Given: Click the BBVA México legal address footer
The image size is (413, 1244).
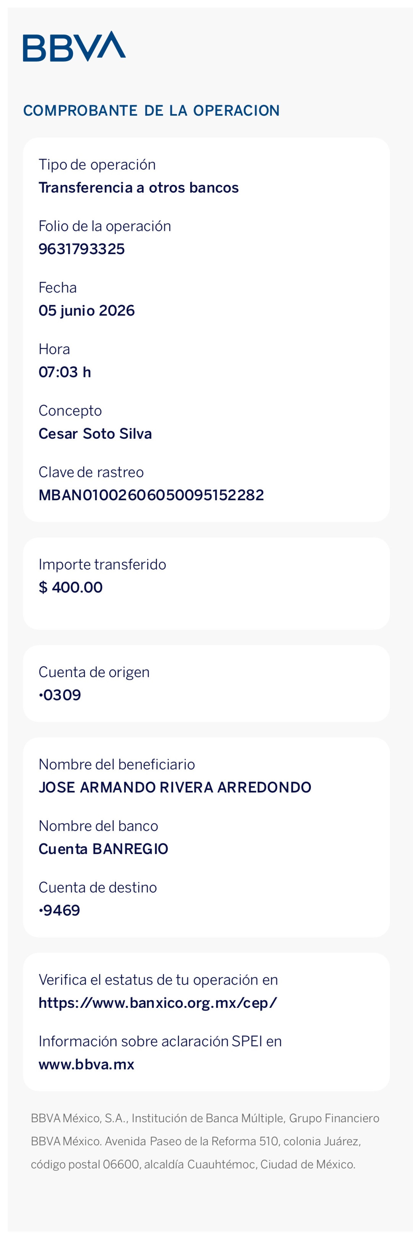Looking at the screenshot, I should point(205,1141).
